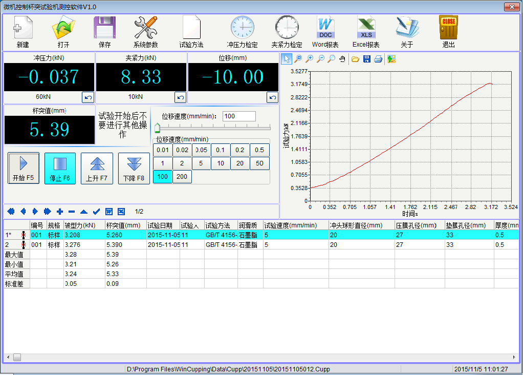Jump to last record with double right arrow

(48, 212)
